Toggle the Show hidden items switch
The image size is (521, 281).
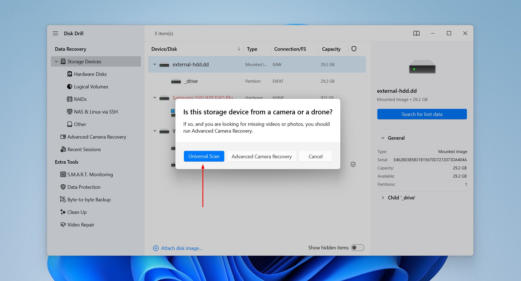[x=358, y=247]
